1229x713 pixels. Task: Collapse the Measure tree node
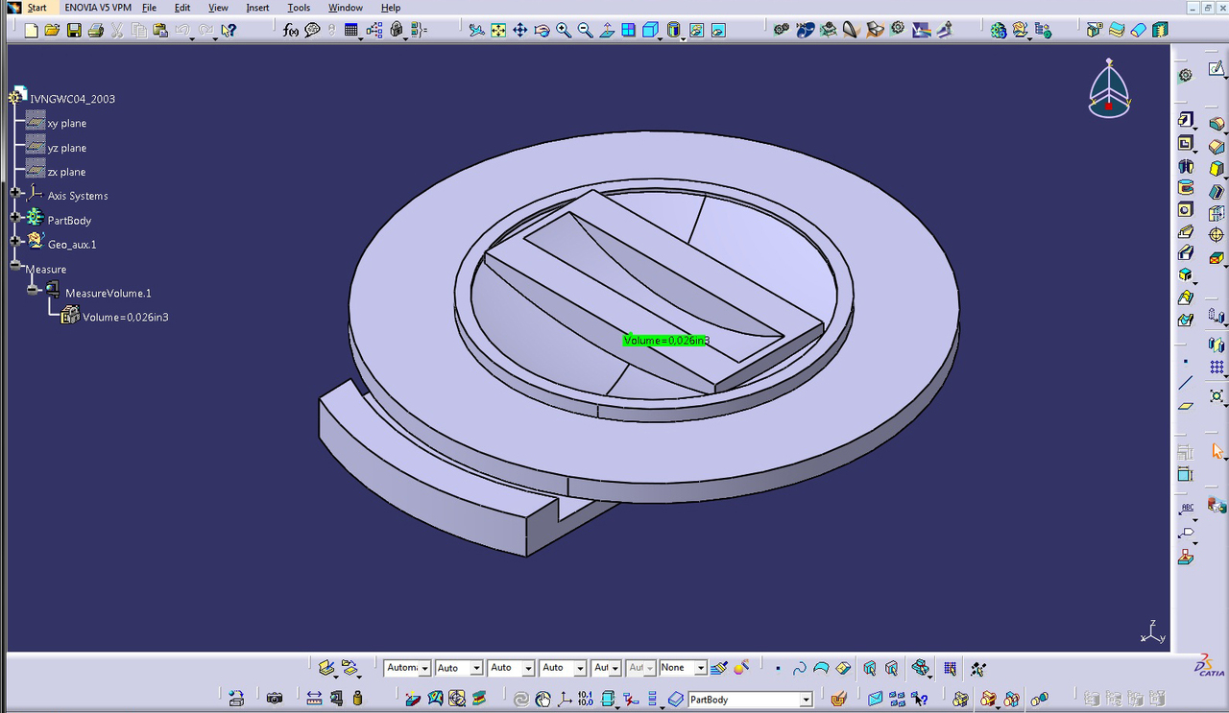(15, 265)
